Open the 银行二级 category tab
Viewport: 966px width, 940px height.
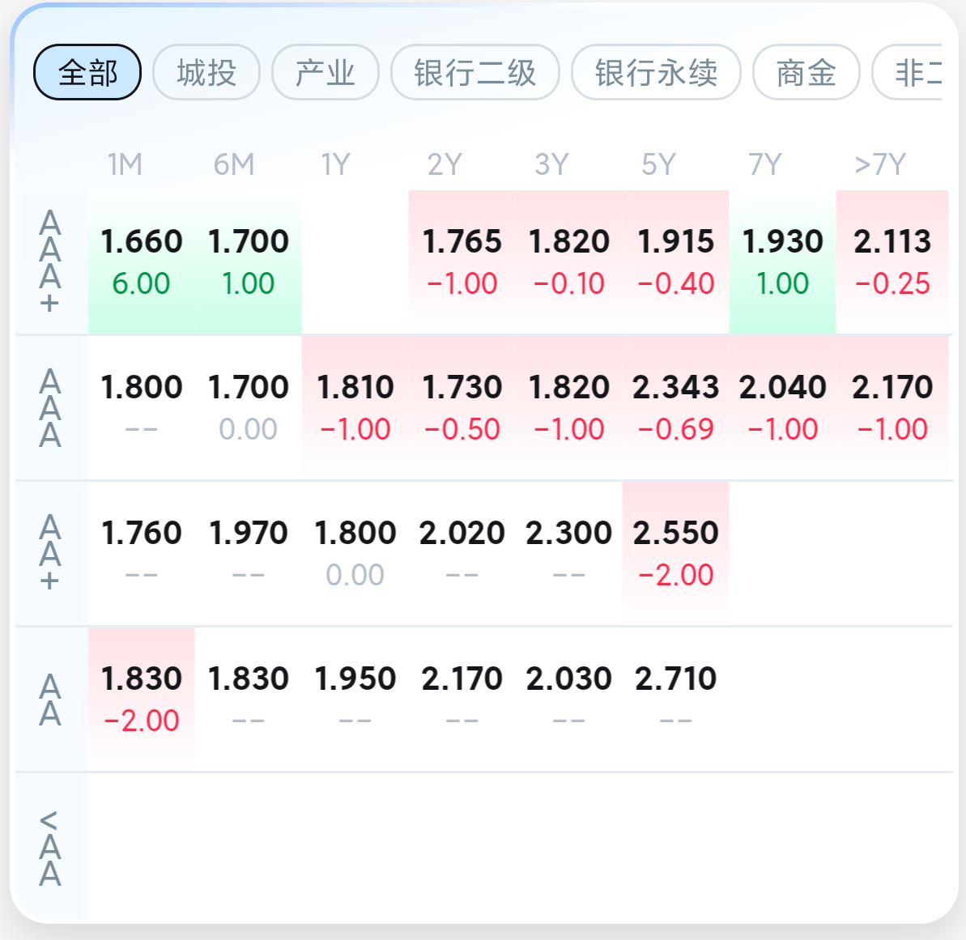(475, 72)
